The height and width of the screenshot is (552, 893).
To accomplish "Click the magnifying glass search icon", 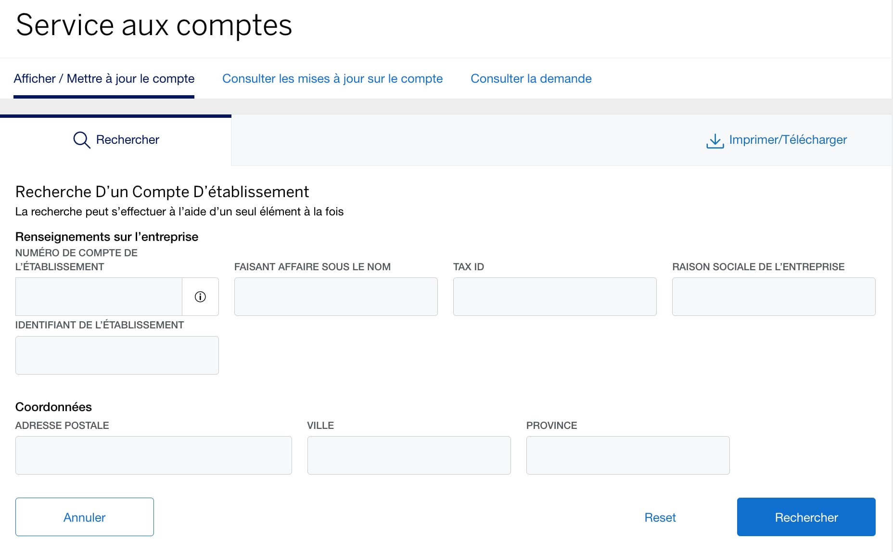I will click(81, 140).
